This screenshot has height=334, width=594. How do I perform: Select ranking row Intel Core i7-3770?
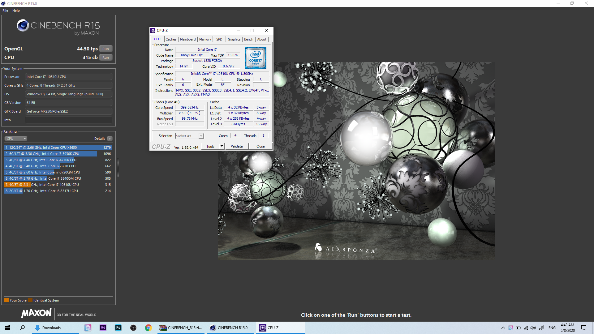click(58, 166)
